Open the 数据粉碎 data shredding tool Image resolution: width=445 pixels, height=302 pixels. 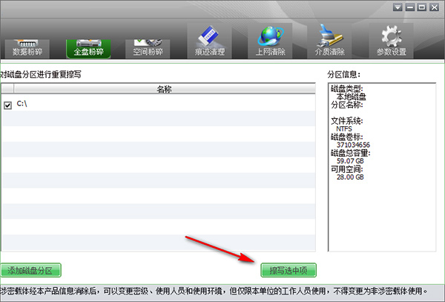coord(27,49)
